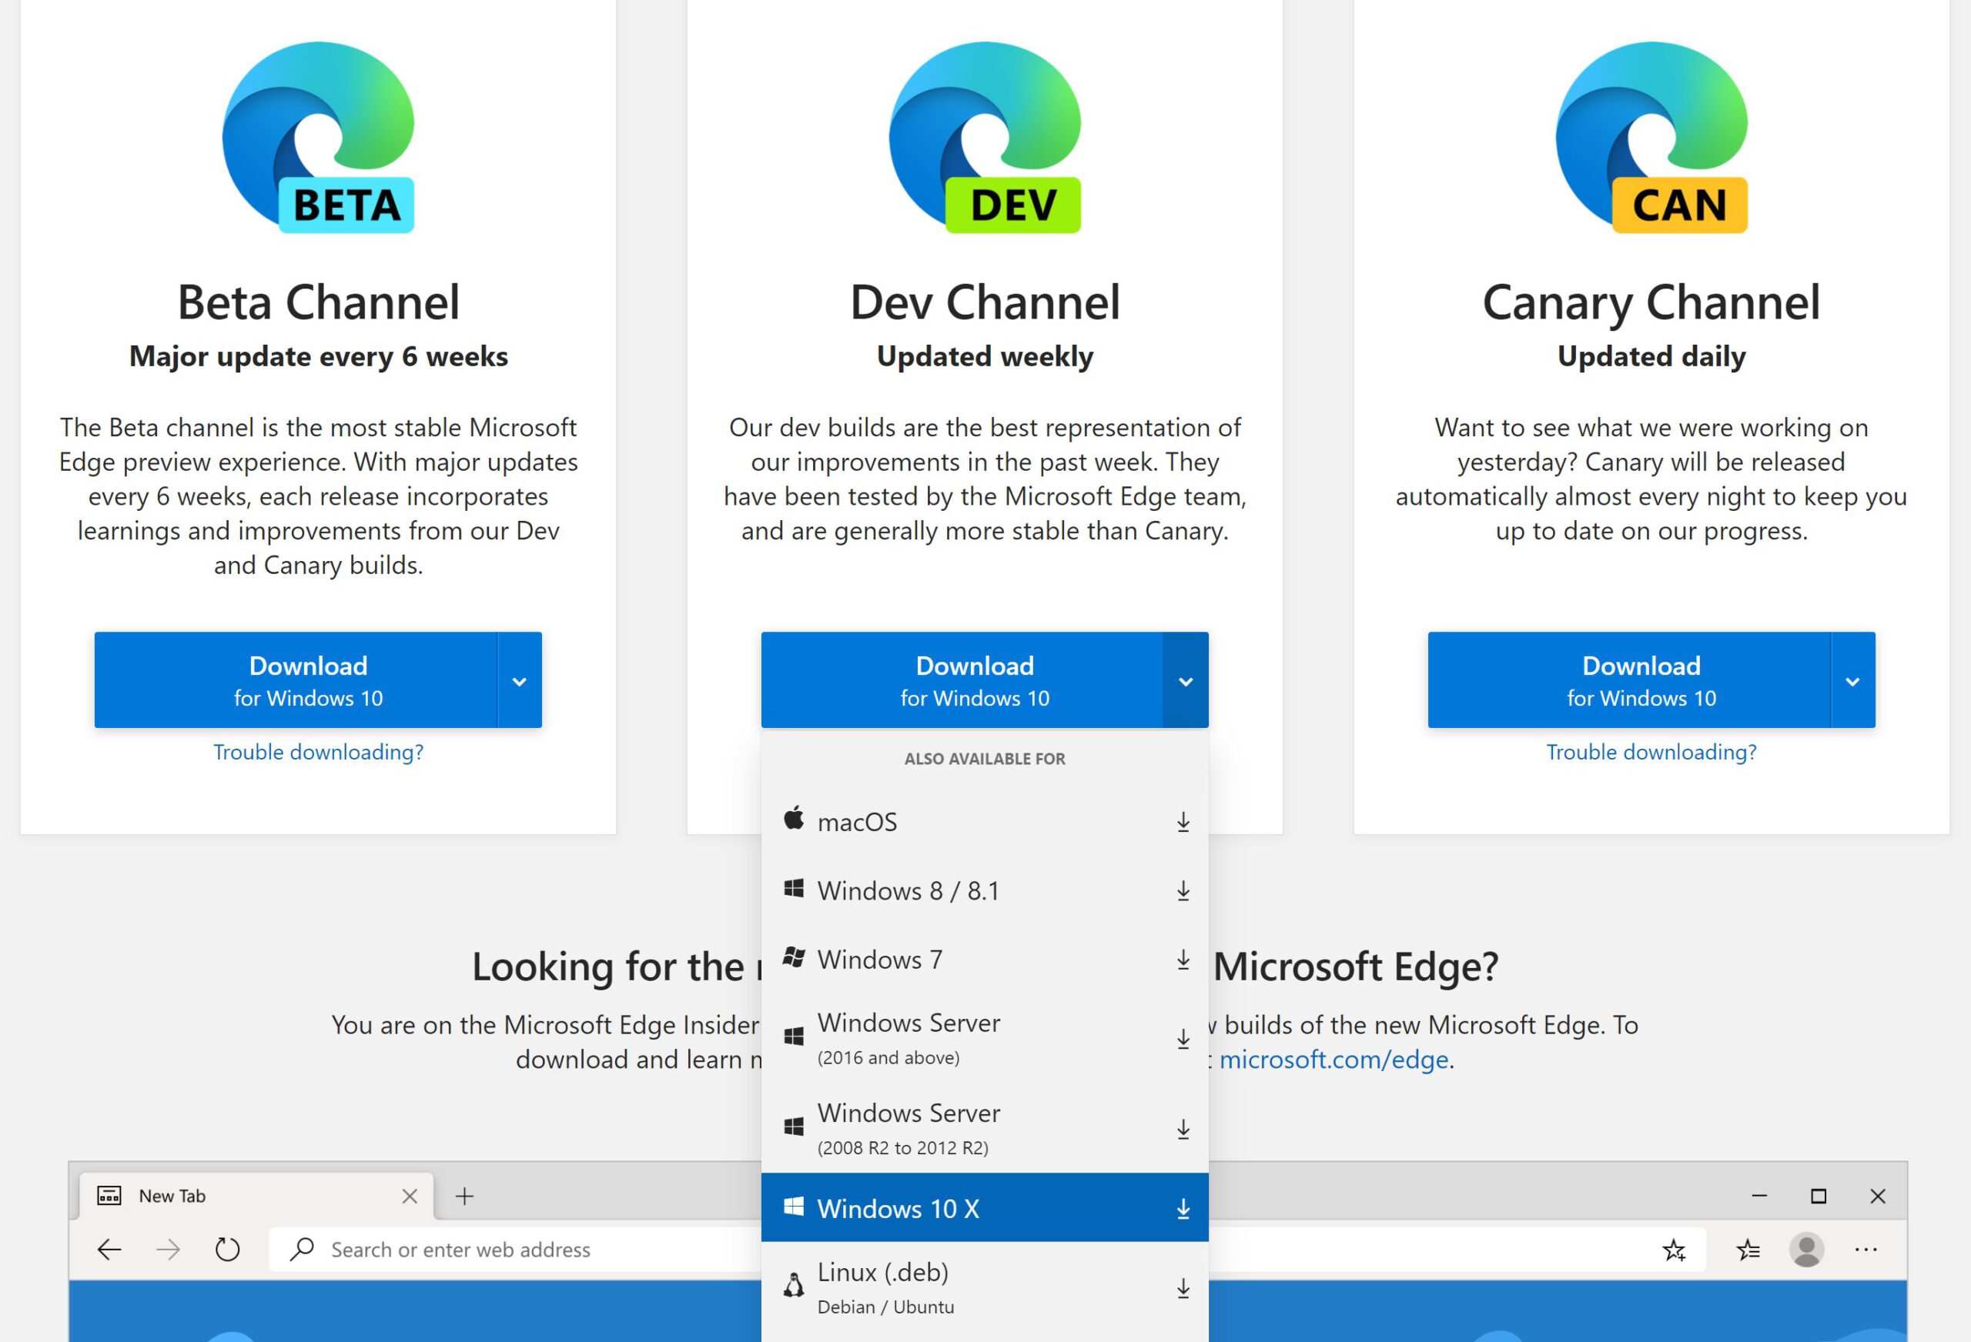Select Windows Server (2008 R2 to 2012 R2)
This screenshot has width=1971, height=1342.
pos(985,1129)
